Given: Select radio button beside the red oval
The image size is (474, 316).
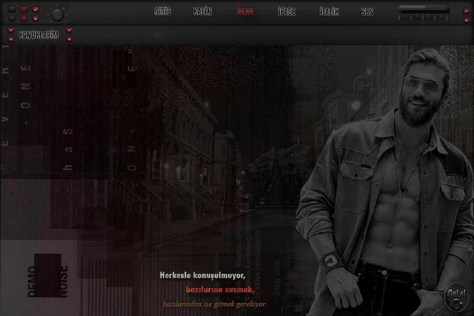Looking at the screenshot, I should click(x=36, y=18).
